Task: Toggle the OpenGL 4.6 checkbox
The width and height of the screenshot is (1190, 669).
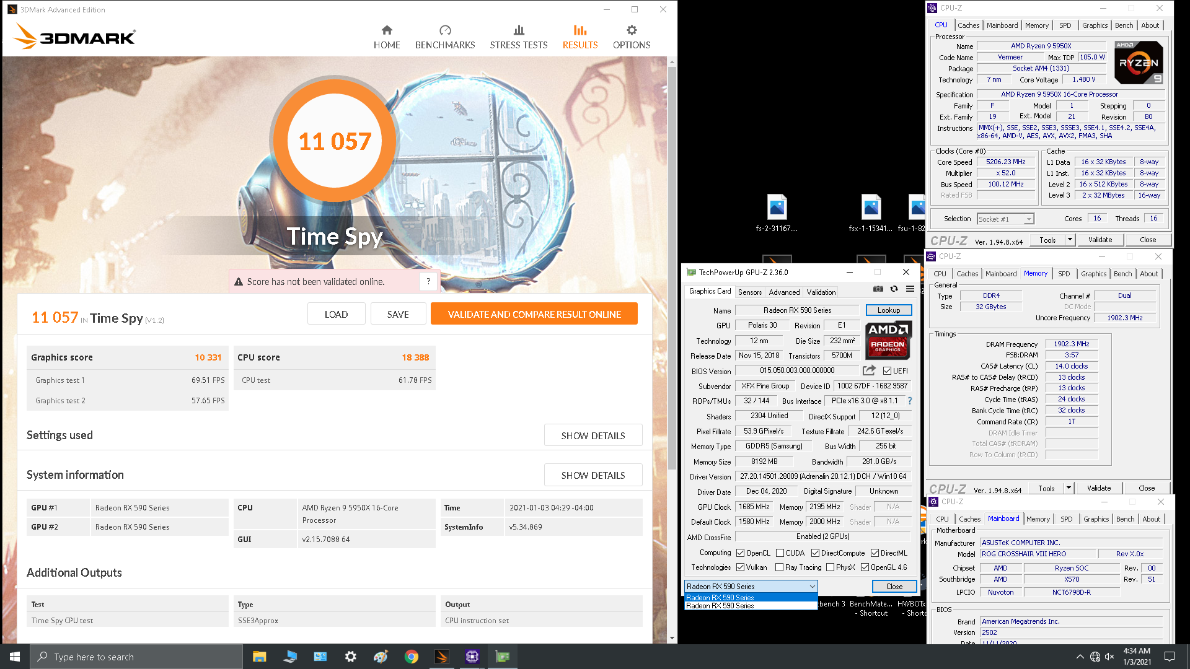Action: point(865,567)
